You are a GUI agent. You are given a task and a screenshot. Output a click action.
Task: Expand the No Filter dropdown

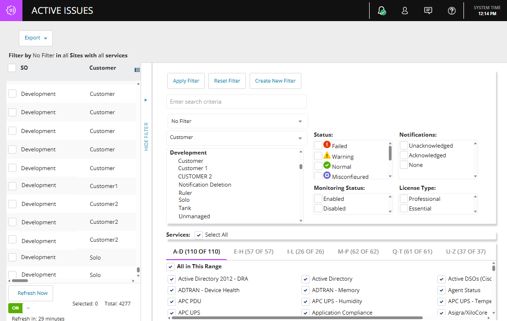tap(237, 121)
